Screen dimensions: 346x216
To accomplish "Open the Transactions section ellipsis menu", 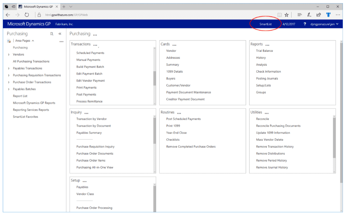I will 95,45.
